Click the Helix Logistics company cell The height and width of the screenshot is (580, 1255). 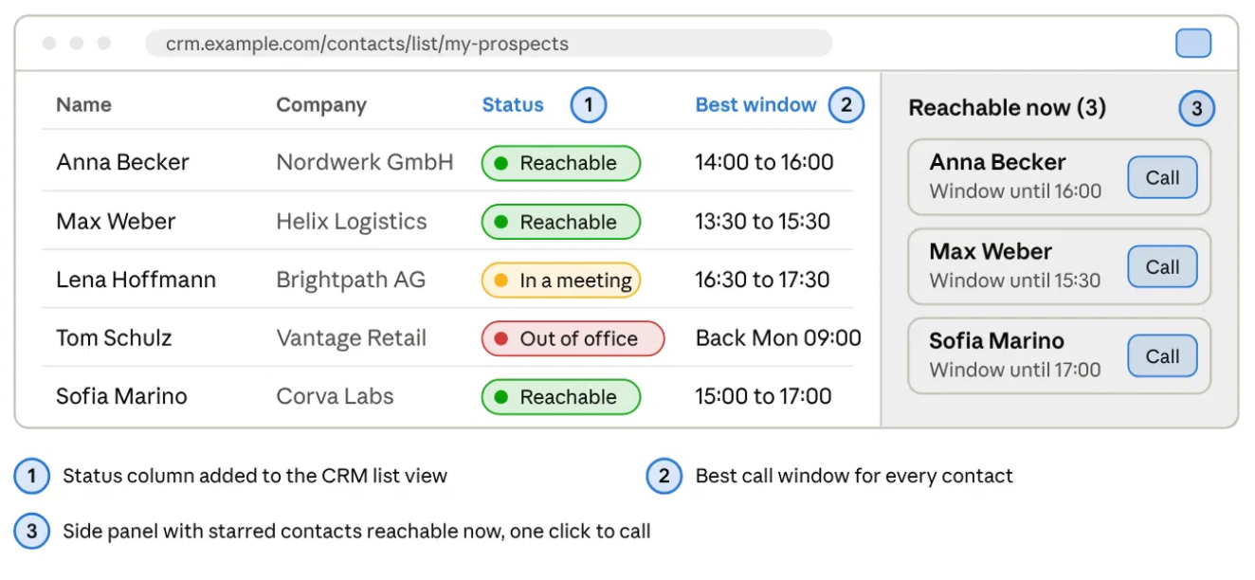(352, 222)
